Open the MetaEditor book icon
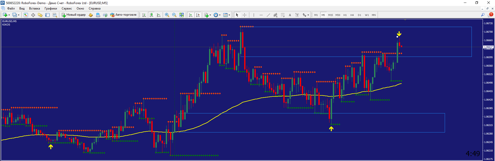Viewport: 495px width, 161px height. (x=91, y=15)
